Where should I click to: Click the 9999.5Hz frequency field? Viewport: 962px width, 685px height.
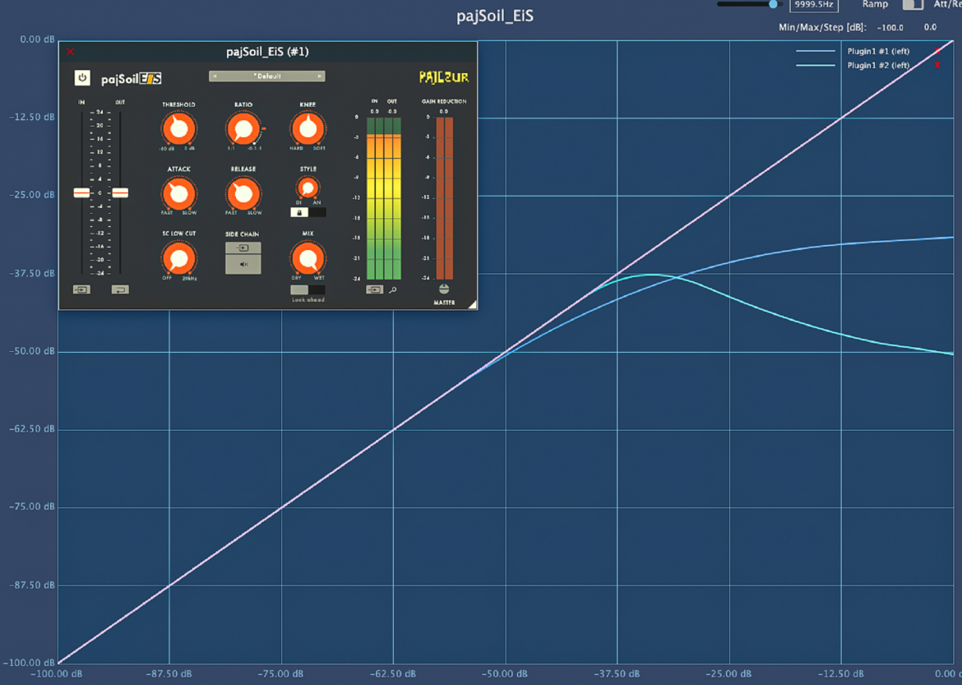813,5
